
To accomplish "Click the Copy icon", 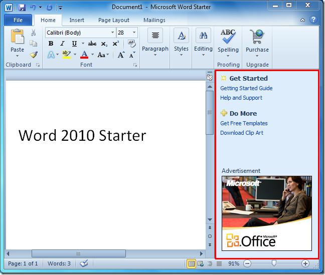I will click(x=34, y=43).
